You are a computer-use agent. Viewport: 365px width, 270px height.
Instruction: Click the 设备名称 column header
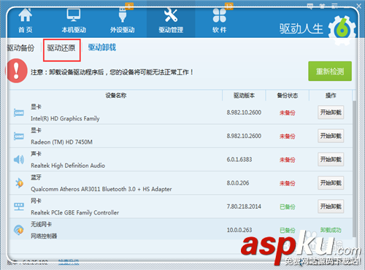point(116,96)
